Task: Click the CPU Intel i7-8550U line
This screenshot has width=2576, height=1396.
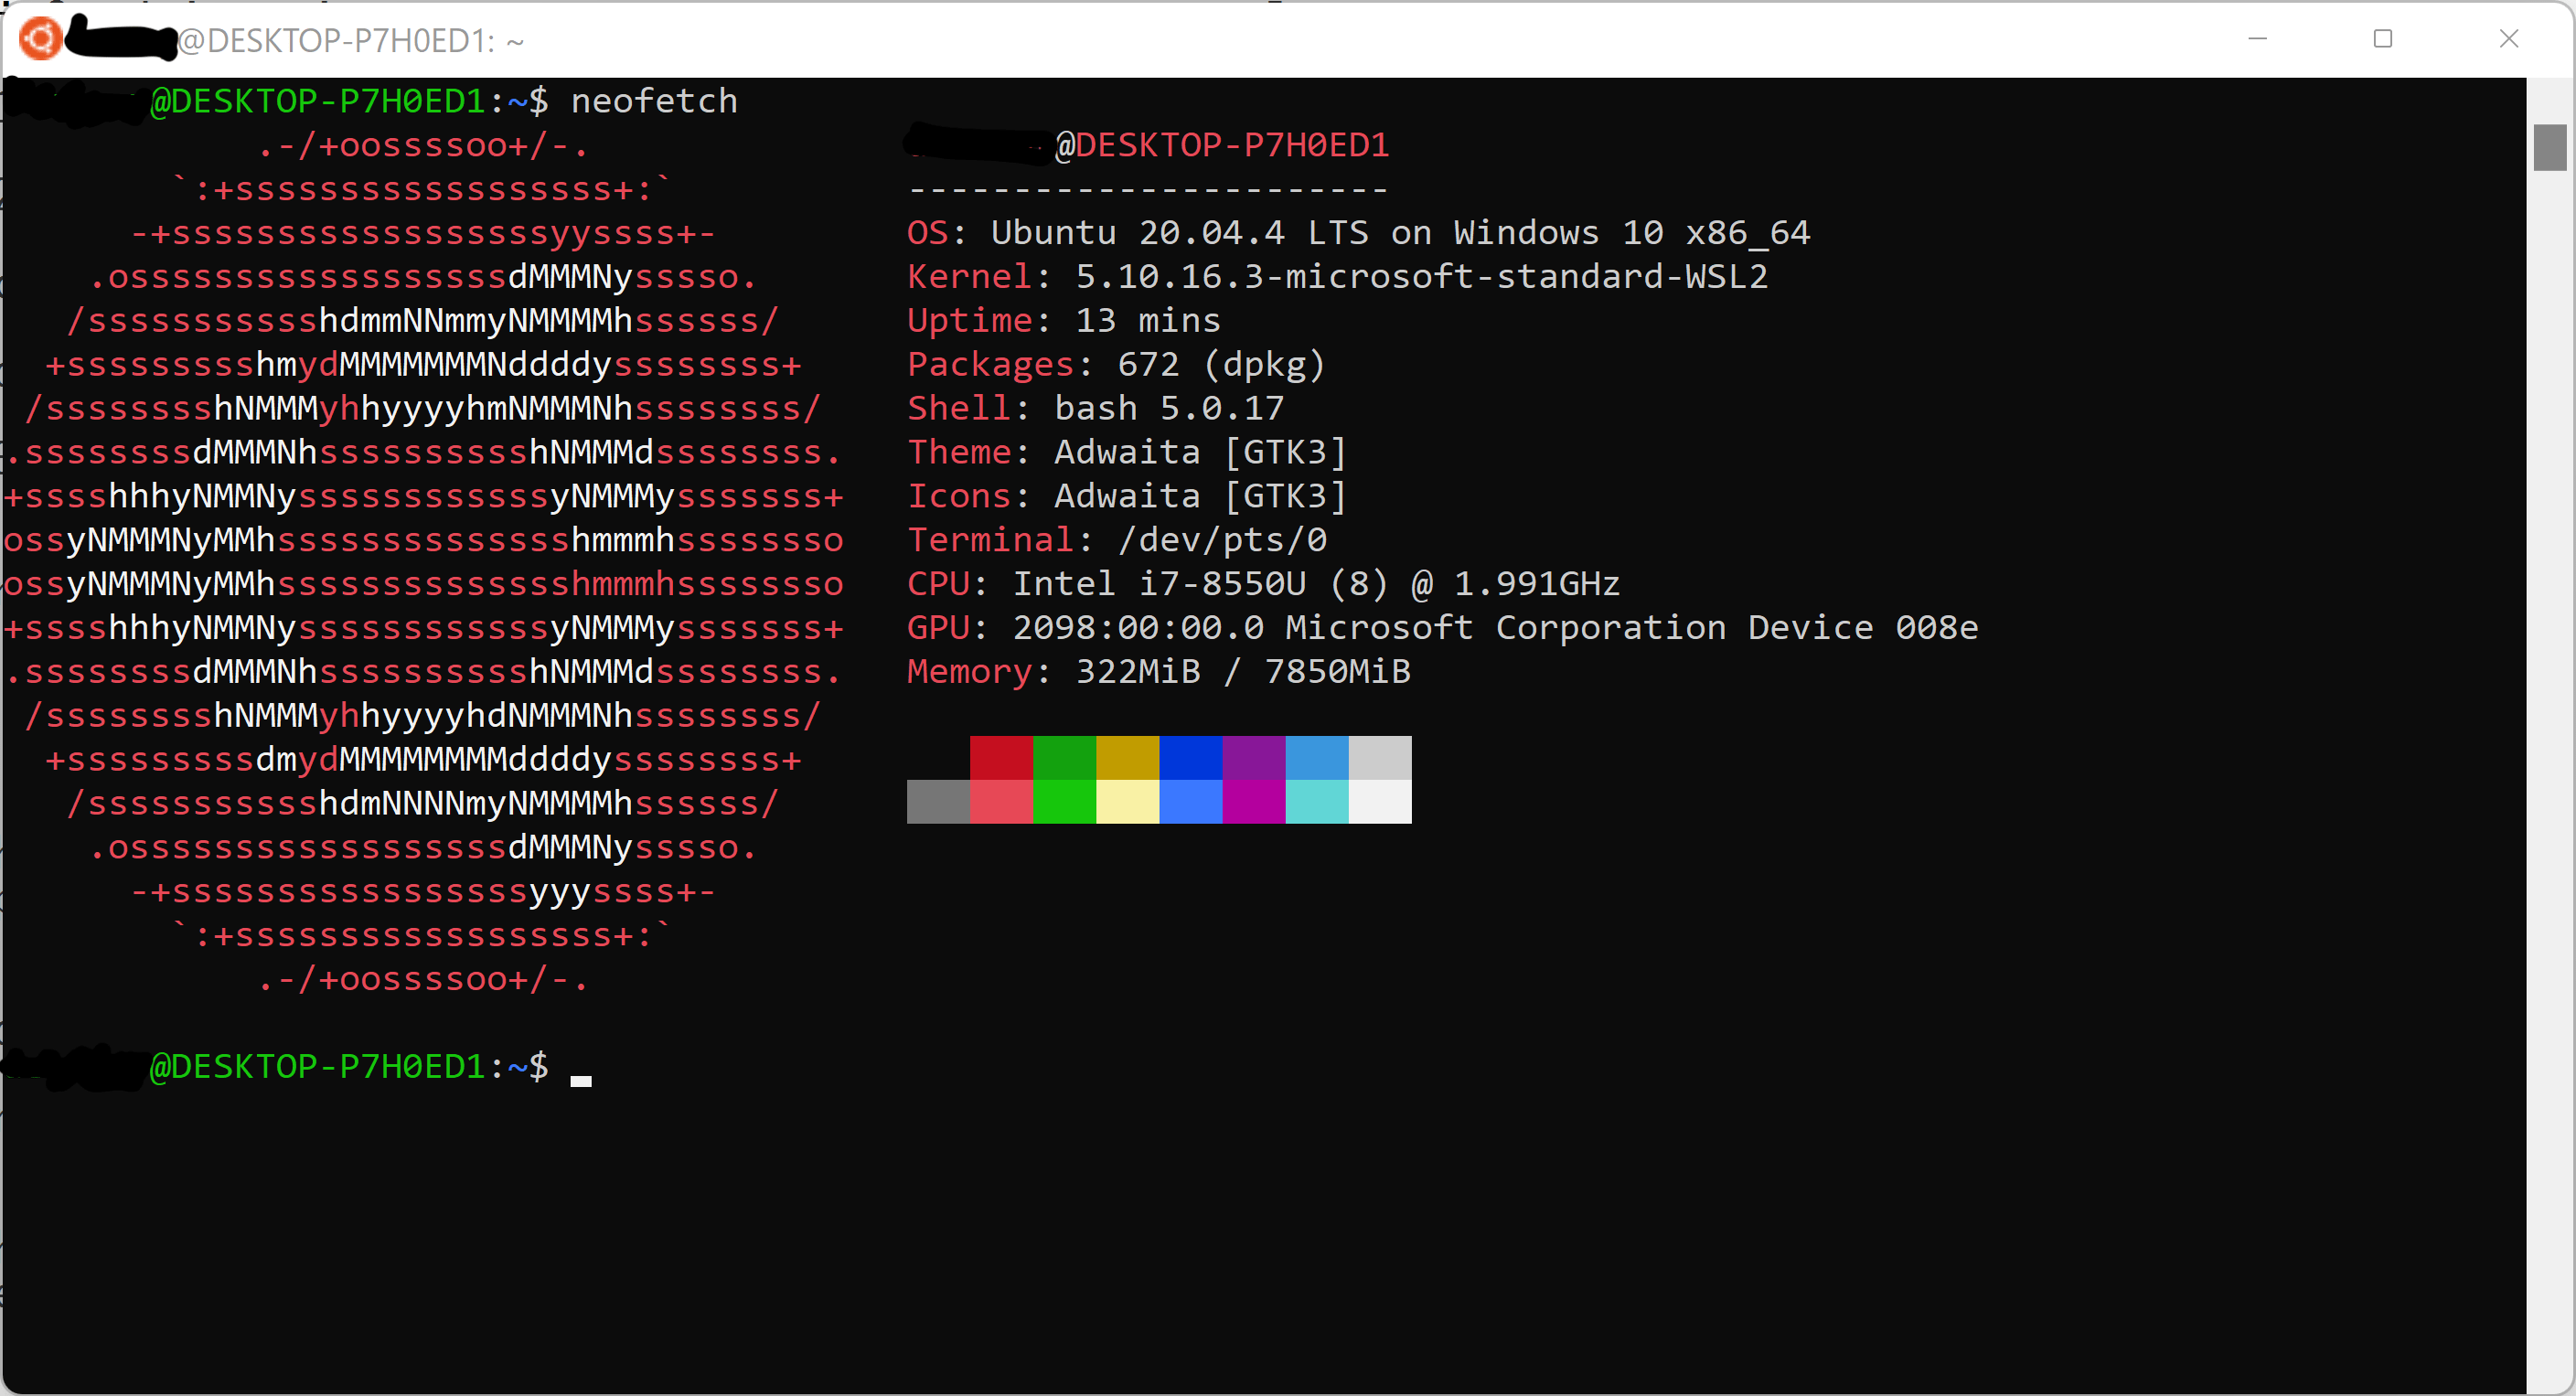Action: pos(1262,584)
